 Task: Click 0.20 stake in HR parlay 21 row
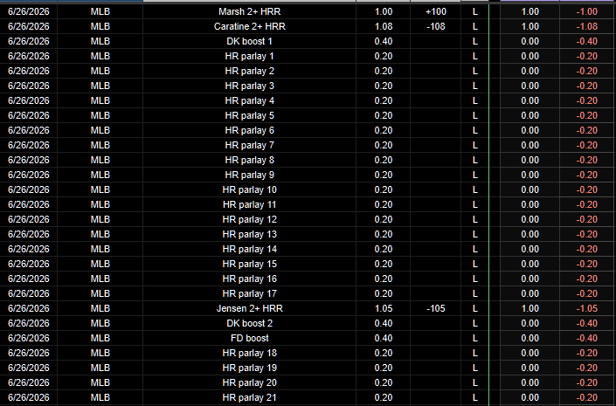384,398
